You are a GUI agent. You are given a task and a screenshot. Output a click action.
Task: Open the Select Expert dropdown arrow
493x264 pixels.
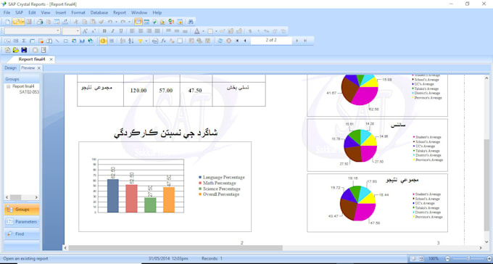click(146, 41)
